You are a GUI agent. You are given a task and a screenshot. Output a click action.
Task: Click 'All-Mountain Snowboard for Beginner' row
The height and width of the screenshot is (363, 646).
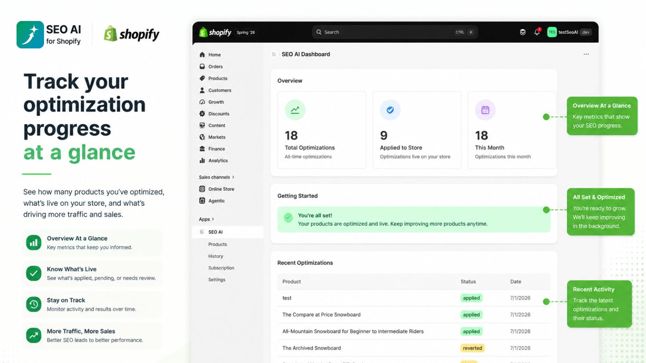coord(414,332)
